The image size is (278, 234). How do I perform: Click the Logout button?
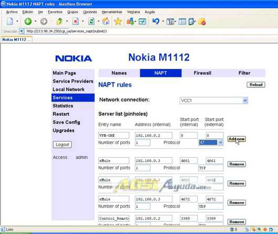pos(62,145)
